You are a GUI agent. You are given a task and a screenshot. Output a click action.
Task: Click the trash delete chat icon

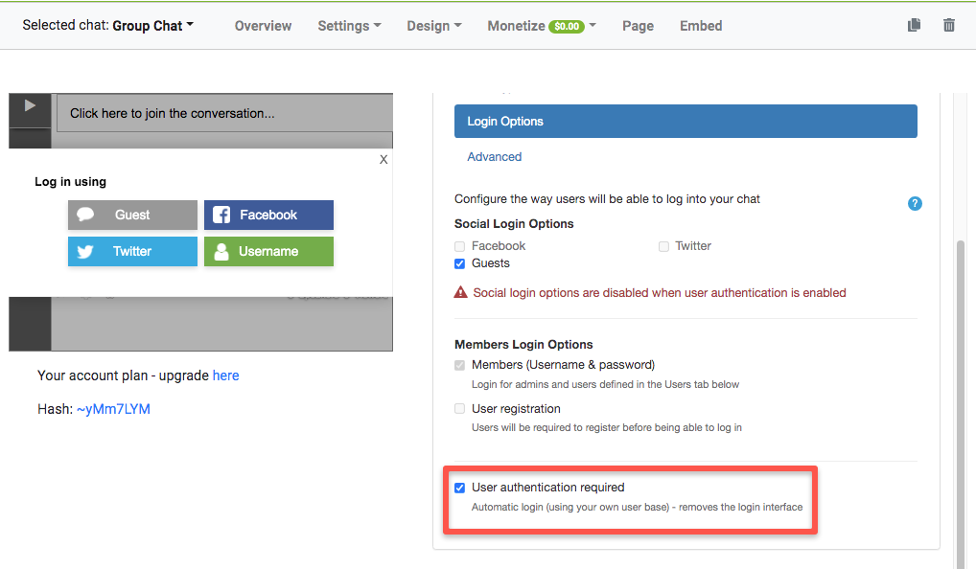point(948,26)
